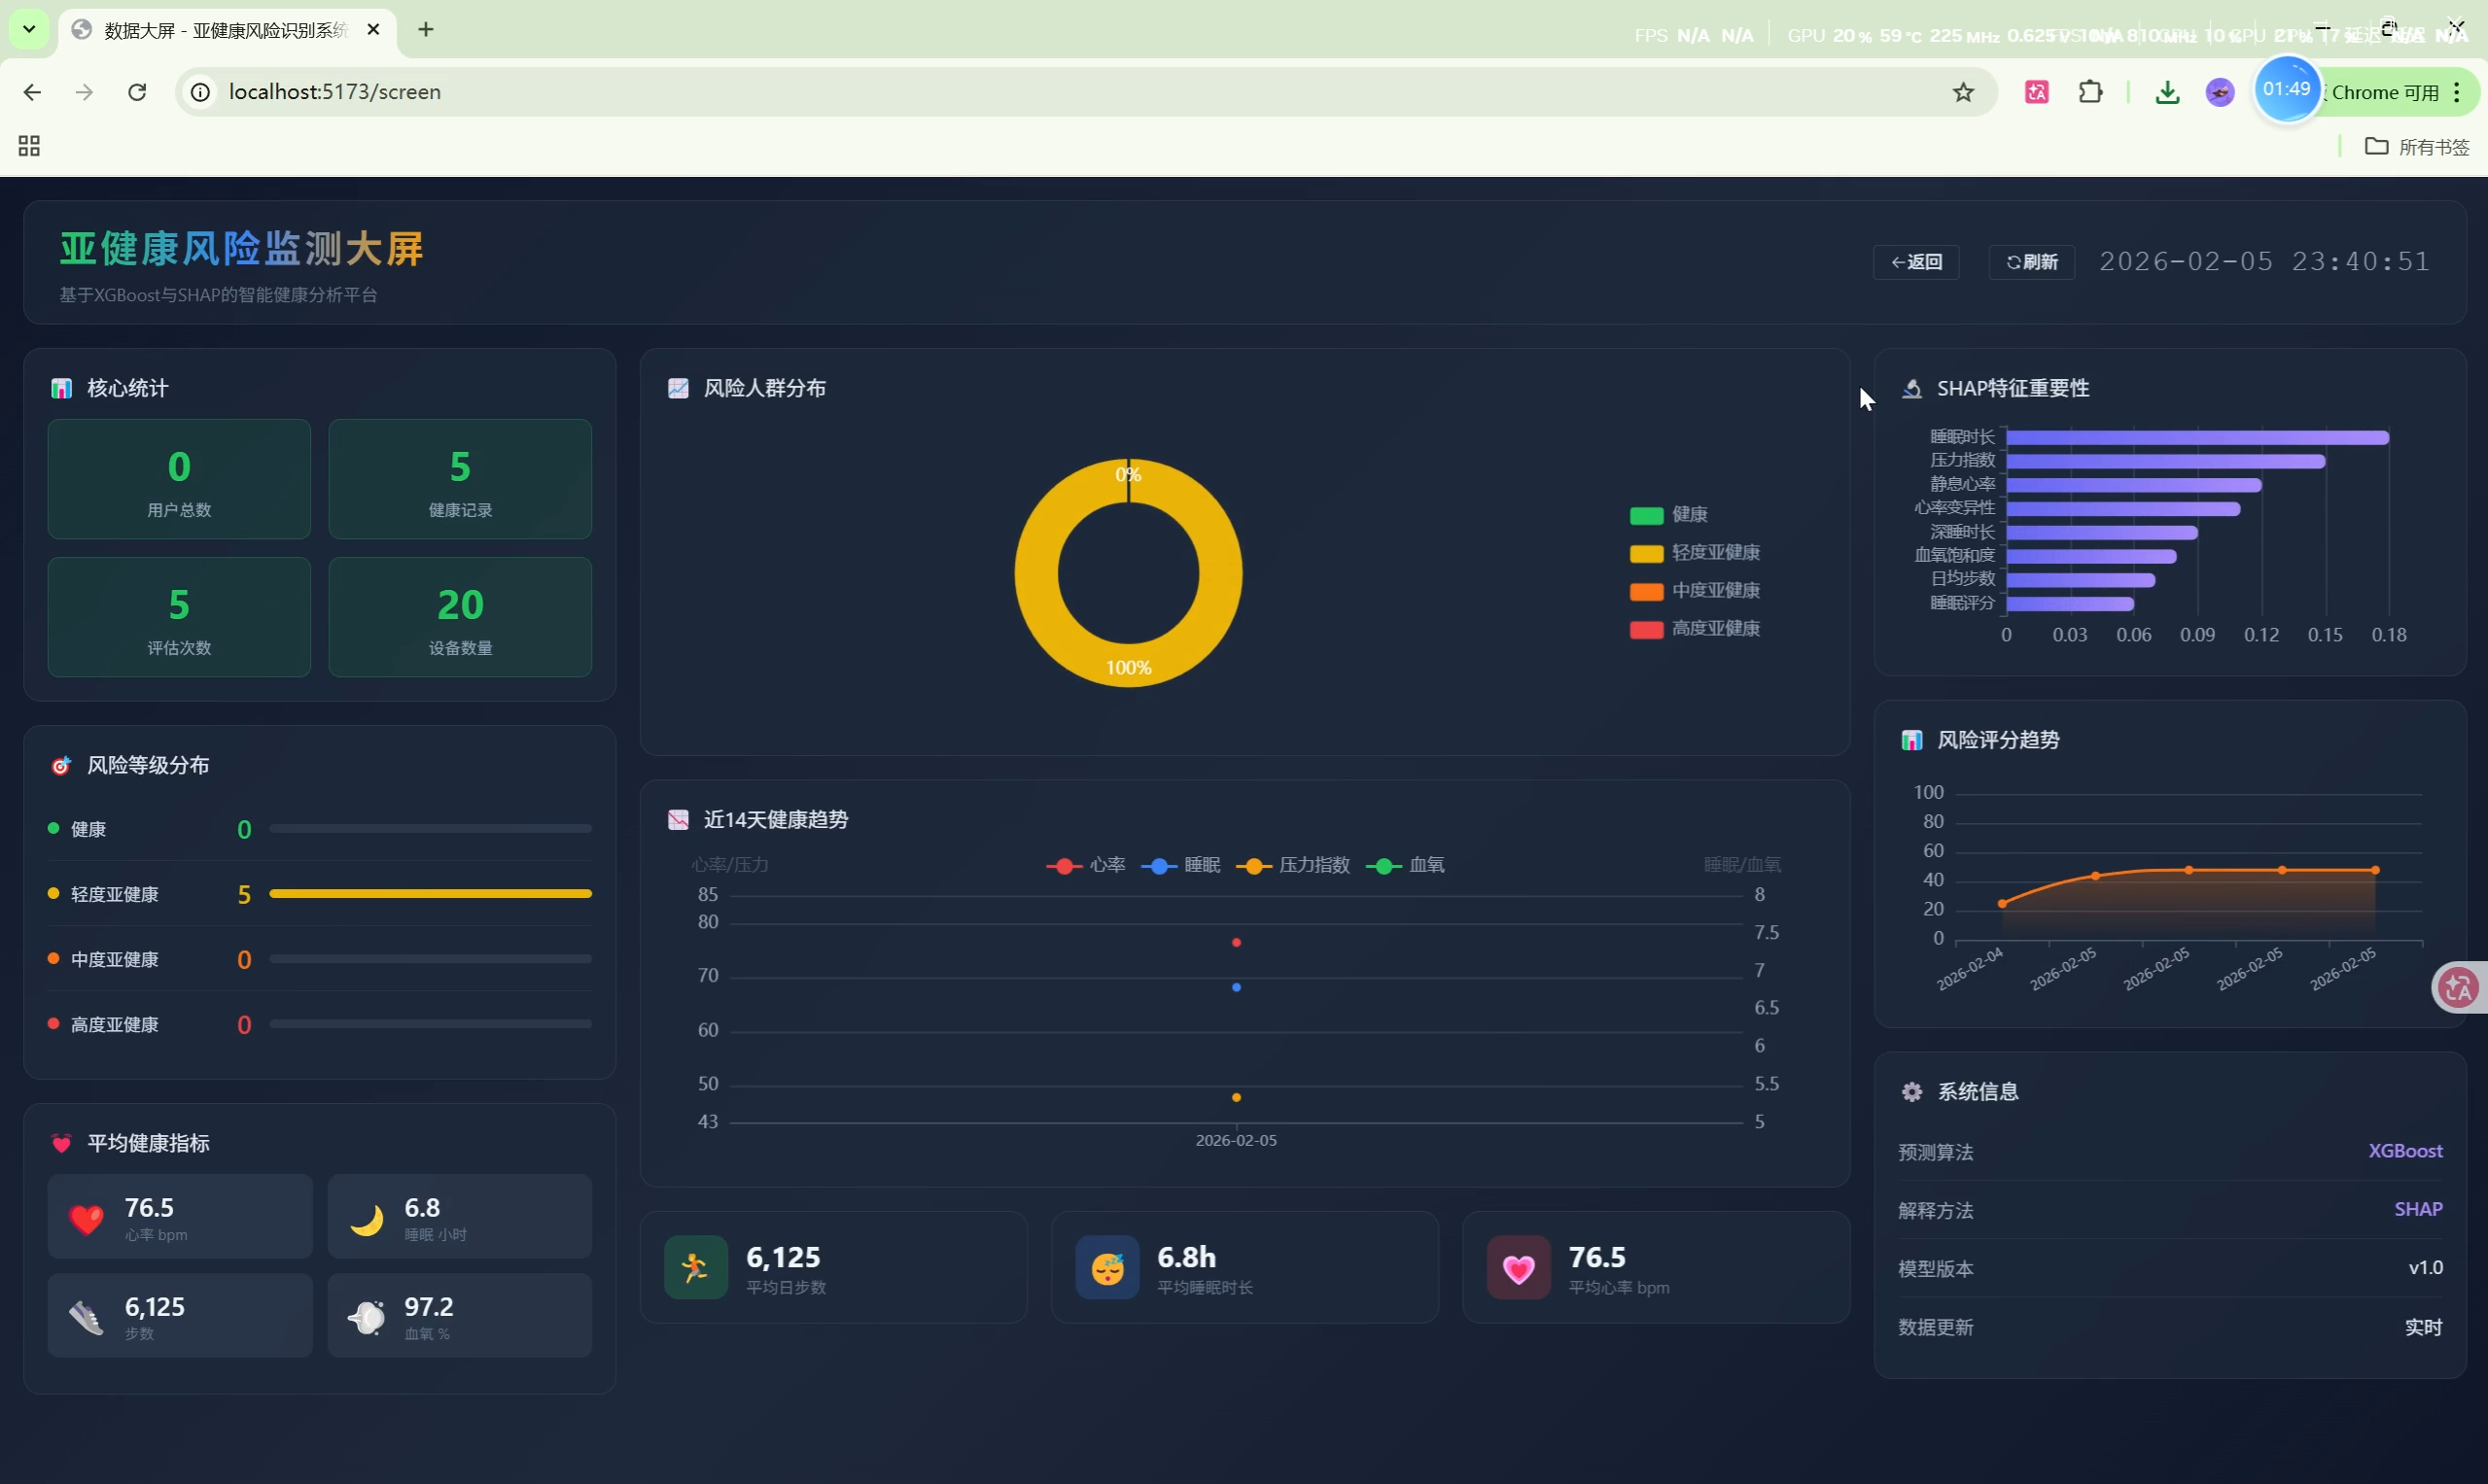Screen dimensions: 2488x1484
Task: Click the apps grid icon in bookmarks bar
Action: coord(29,146)
